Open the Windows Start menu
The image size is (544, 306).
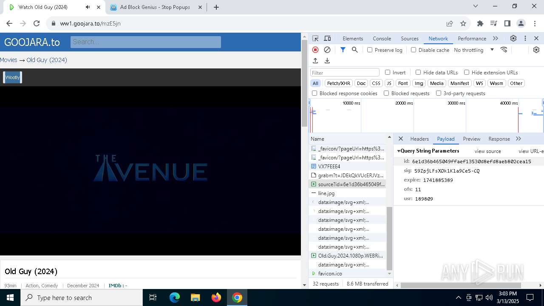pyautogui.click(x=10, y=297)
